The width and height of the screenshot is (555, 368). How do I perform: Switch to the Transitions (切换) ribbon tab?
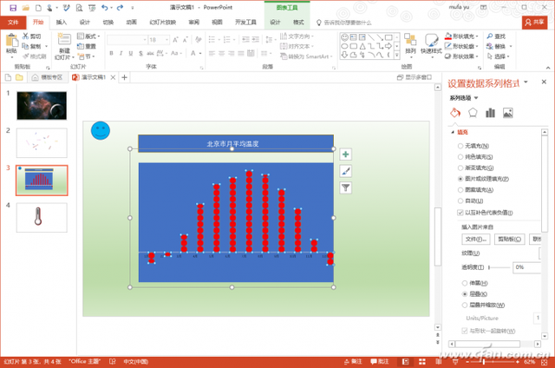click(x=108, y=23)
